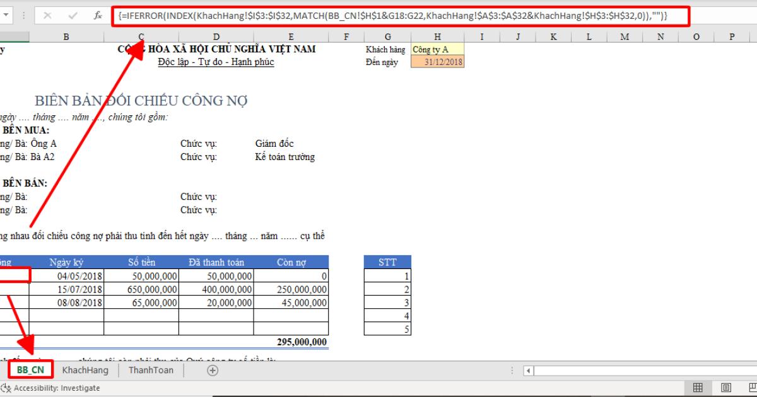
Task: Click the STT header cell
Action: pos(387,262)
